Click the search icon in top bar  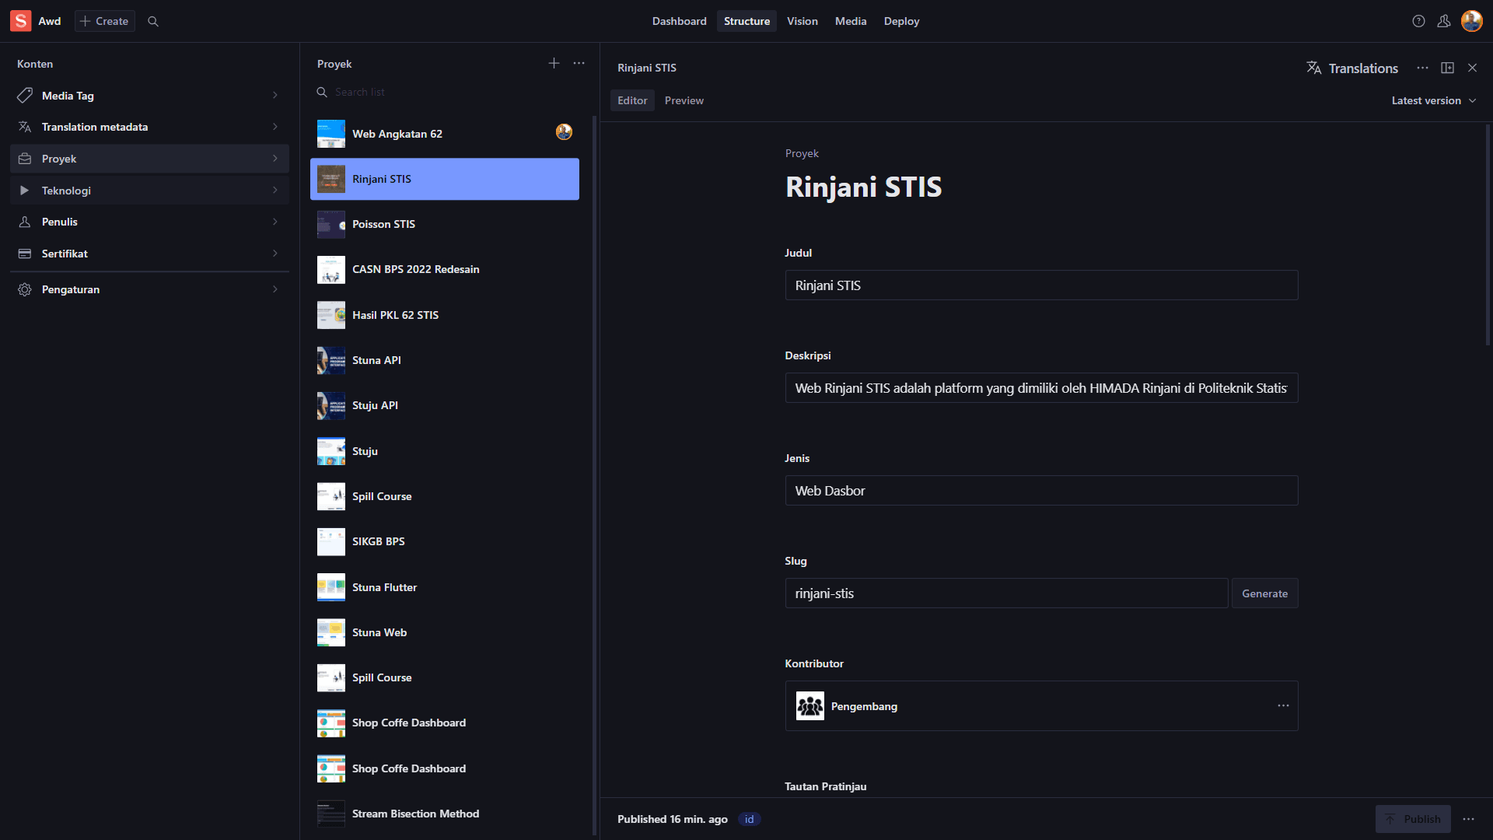pyautogui.click(x=153, y=21)
